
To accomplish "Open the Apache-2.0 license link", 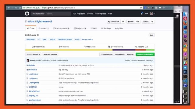I will point(141,47).
